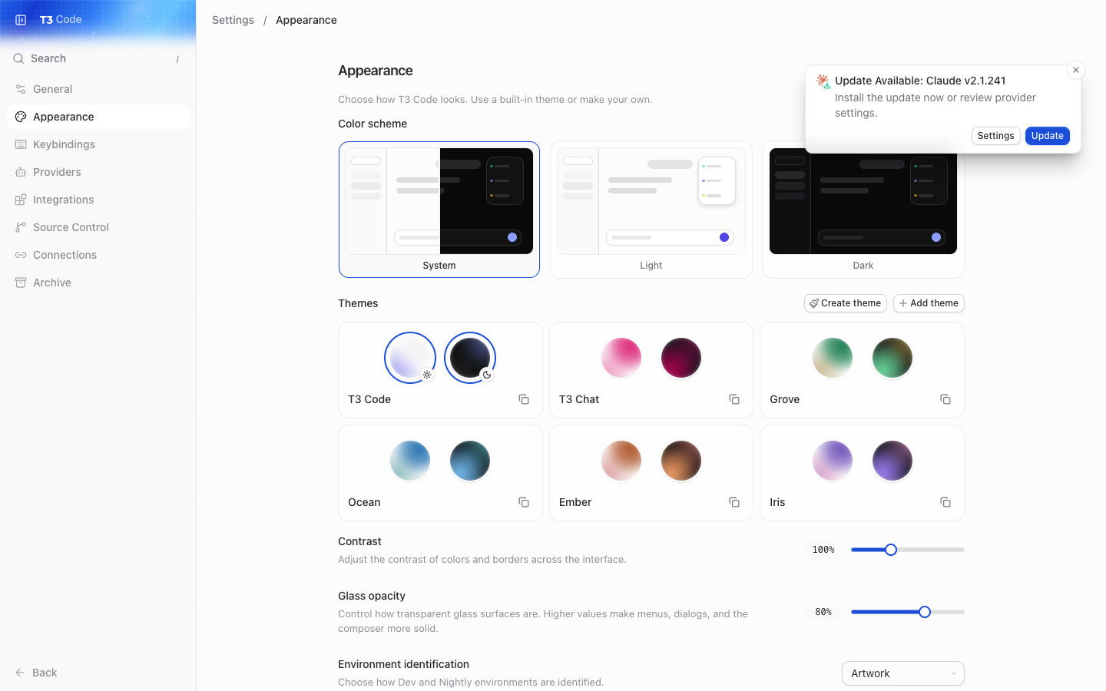Copy the Ember theme
The height and width of the screenshot is (691, 1106).
[x=734, y=502]
